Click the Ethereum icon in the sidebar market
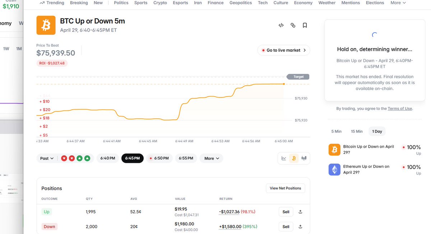431x234 pixels. pyautogui.click(x=334, y=169)
